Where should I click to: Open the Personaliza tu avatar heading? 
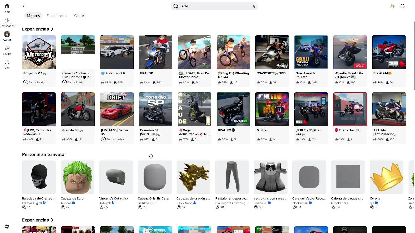[x=44, y=154]
